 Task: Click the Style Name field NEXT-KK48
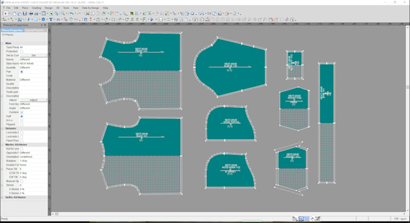click(x=34, y=63)
